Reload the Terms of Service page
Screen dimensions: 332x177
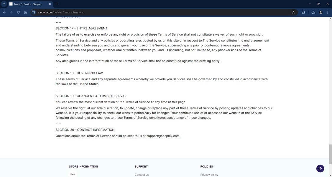[x=18, y=12]
